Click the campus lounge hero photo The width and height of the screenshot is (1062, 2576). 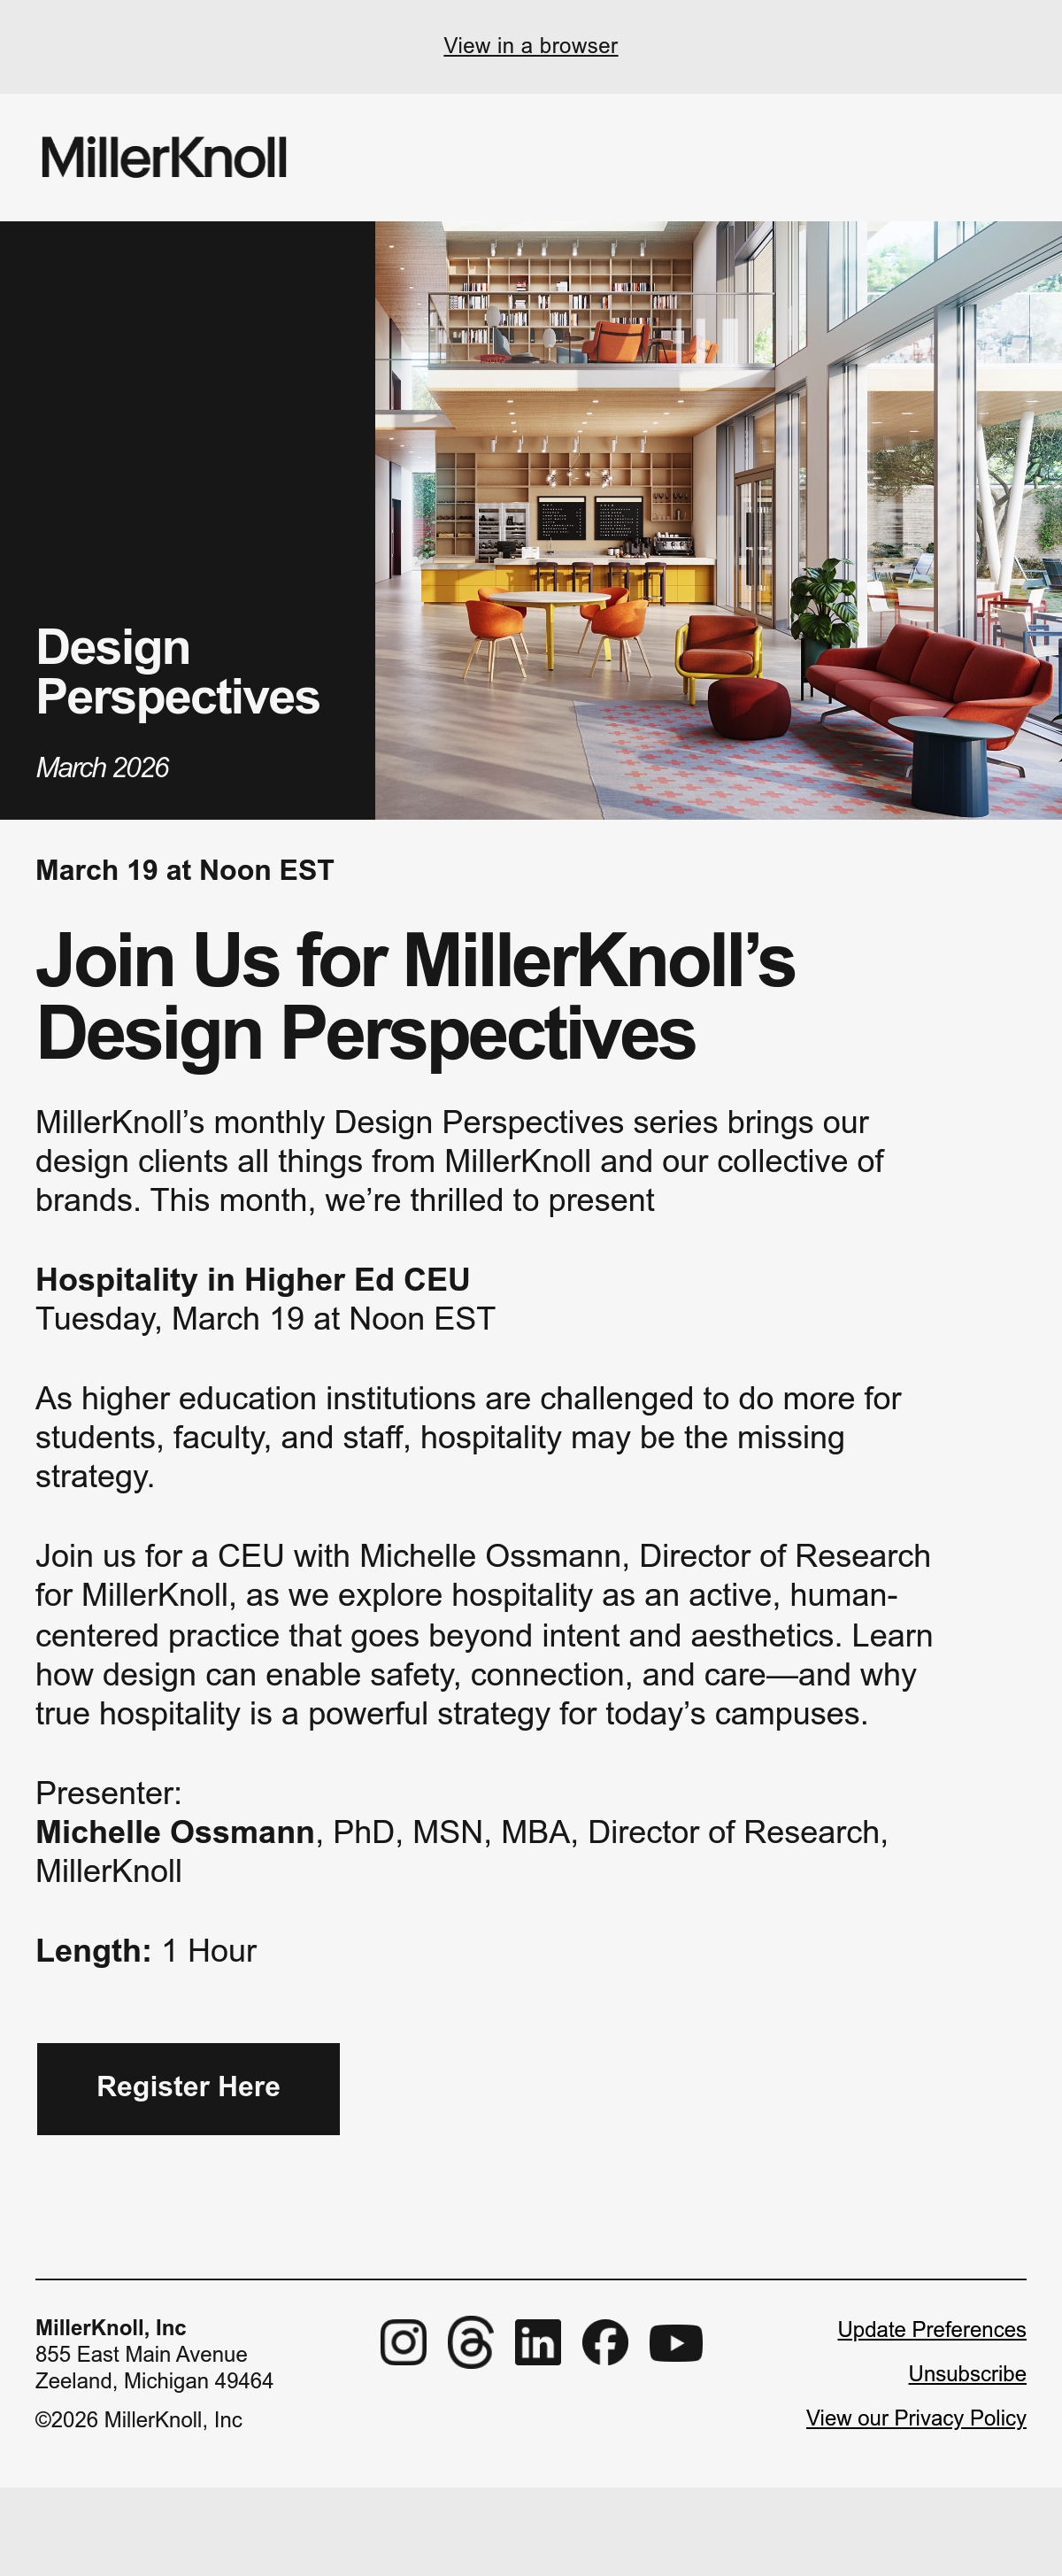(x=718, y=520)
